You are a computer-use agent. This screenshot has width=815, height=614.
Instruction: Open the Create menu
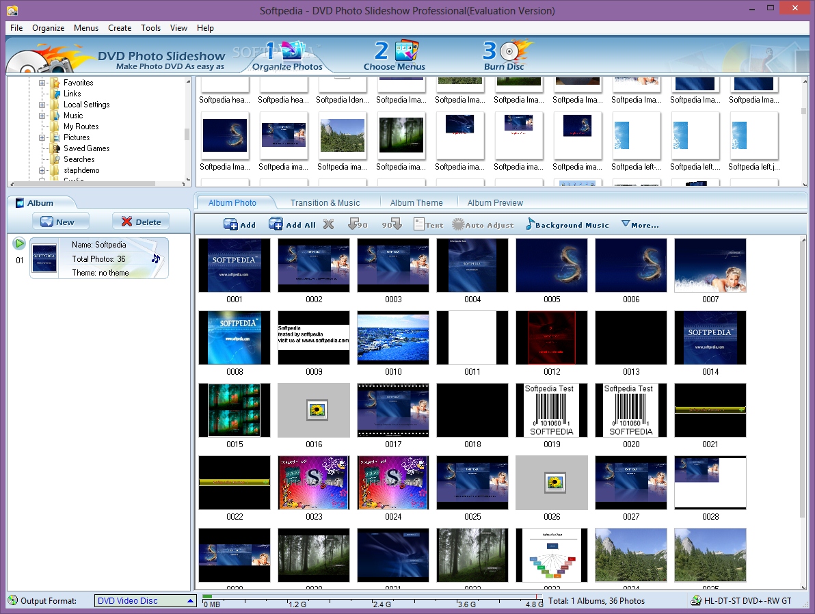(120, 28)
